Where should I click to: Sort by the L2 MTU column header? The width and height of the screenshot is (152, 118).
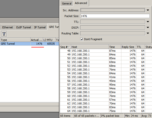click(49, 40)
